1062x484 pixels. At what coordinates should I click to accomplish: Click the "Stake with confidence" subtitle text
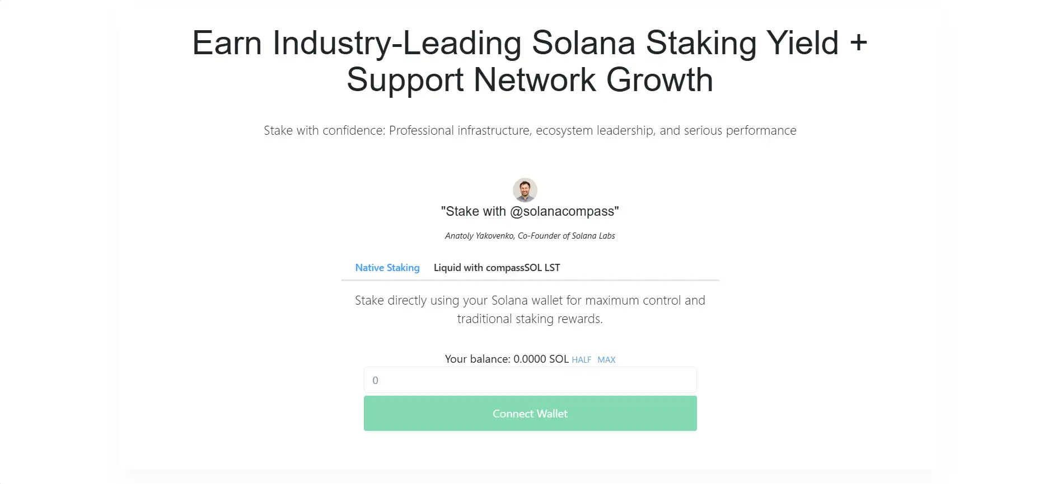click(530, 130)
